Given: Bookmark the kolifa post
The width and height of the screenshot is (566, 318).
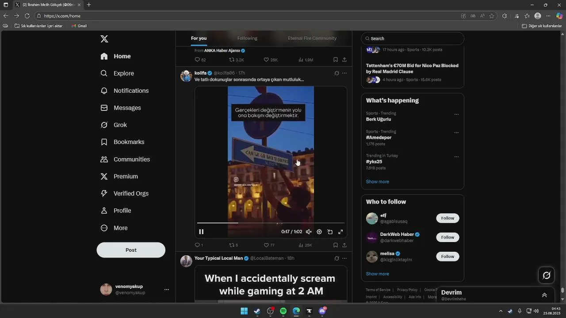Looking at the screenshot, I should pos(336,245).
